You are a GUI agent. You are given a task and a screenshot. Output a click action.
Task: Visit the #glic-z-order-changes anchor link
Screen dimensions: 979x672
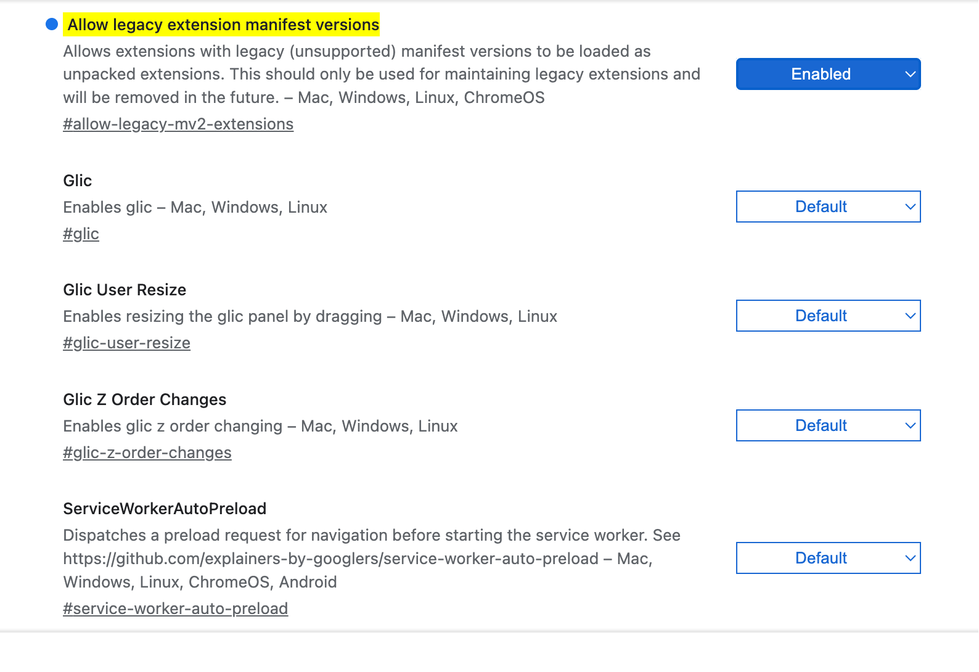(147, 453)
